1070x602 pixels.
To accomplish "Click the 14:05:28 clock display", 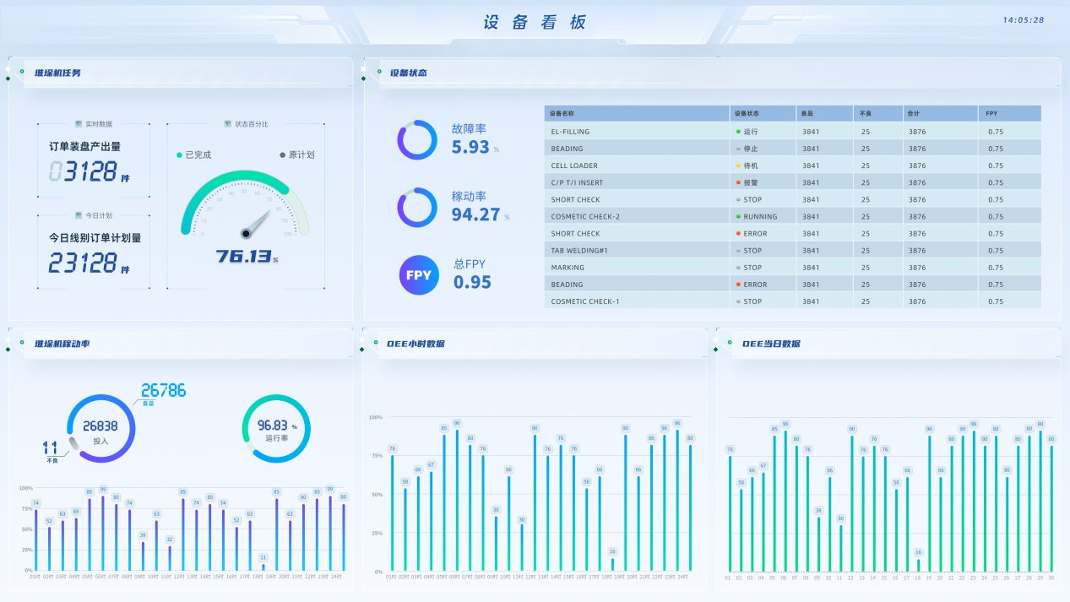I will (1024, 19).
